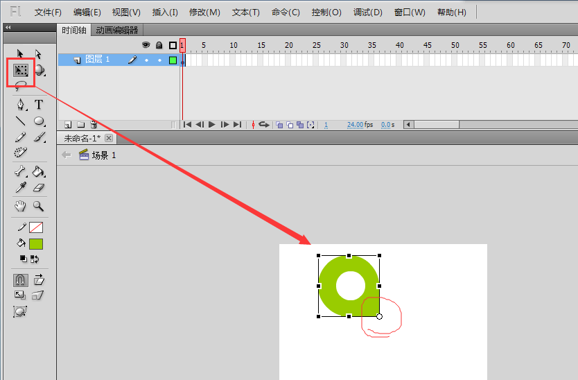578x380 pixels.
Task: Open Modify Onion Markers options
Action: (x=310, y=125)
